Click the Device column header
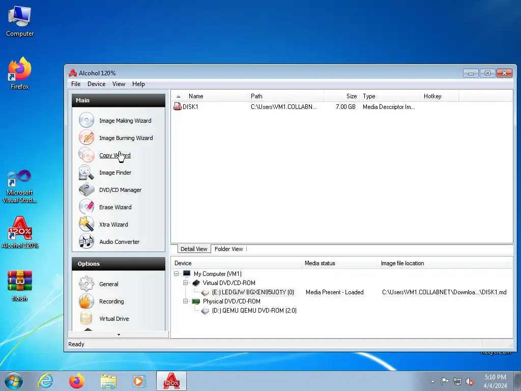The height and width of the screenshot is (391, 521). click(237, 263)
